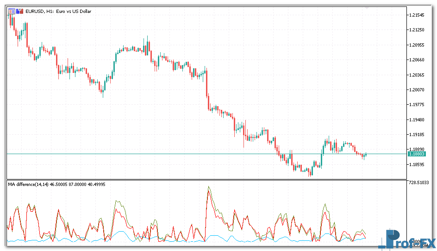Click the 1.20070 price axis label

[x=417, y=90]
